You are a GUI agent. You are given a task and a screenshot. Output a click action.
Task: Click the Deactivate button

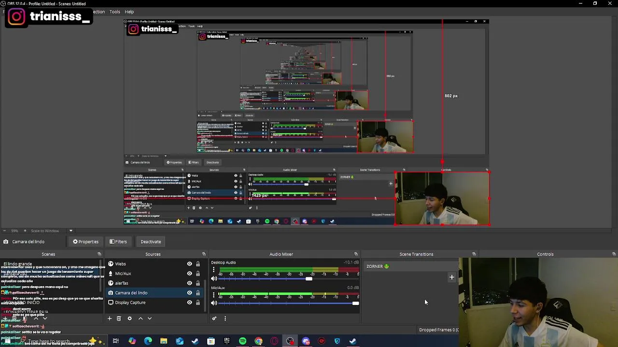(x=151, y=241)
